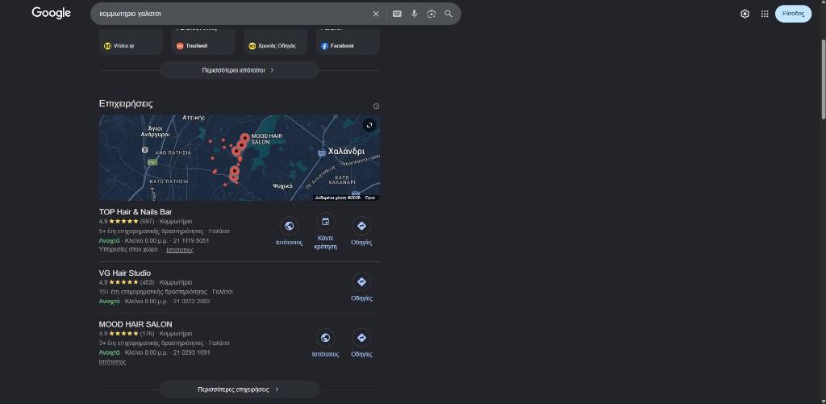This screenshot has width=826, height=404.
Task: Click the Άγιοι Ανάργυροι map label
Action: click(x=155, y=131)
